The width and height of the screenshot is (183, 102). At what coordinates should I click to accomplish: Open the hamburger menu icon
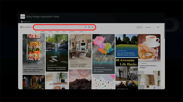tap(158, 27)
